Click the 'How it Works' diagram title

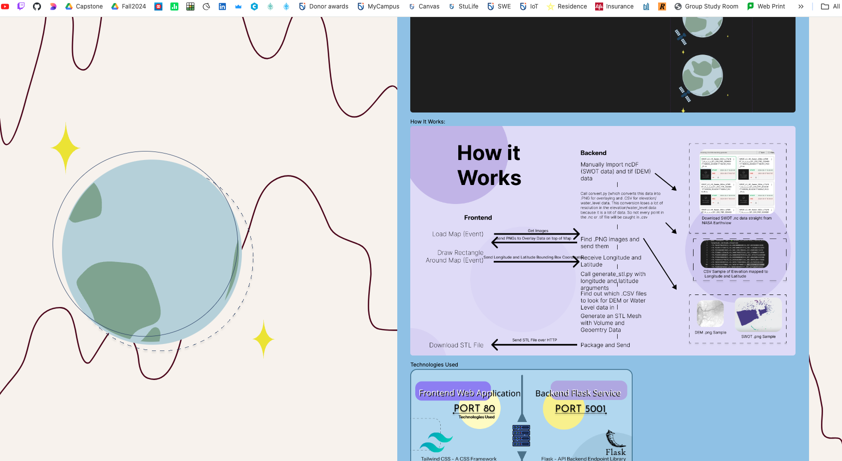(x=489, y=165)
